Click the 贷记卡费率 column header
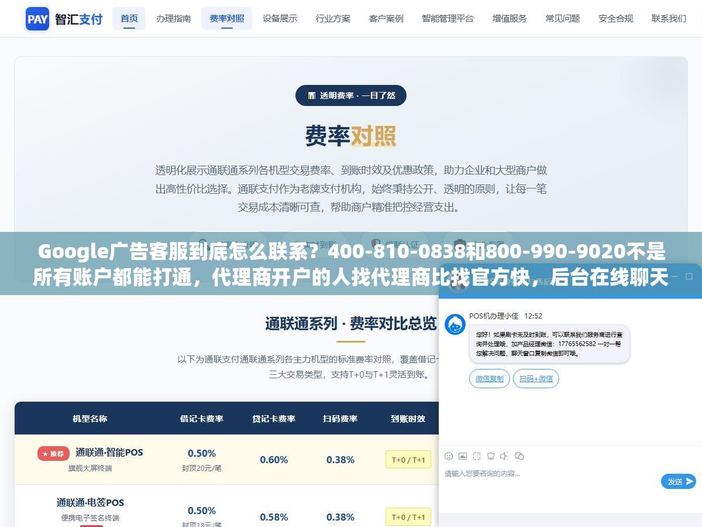The width and height of the screenshot is (702, 527). tap(274, 418)
